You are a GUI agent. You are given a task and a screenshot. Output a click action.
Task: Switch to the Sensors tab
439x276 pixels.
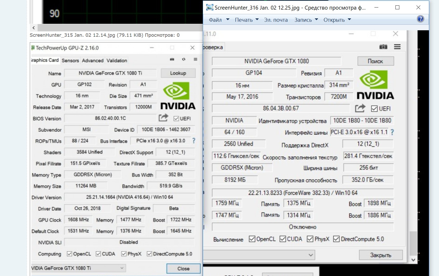pos(70,61)
